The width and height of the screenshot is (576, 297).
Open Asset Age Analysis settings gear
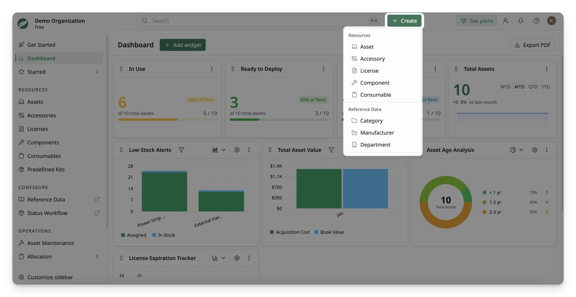click(535, 150)
